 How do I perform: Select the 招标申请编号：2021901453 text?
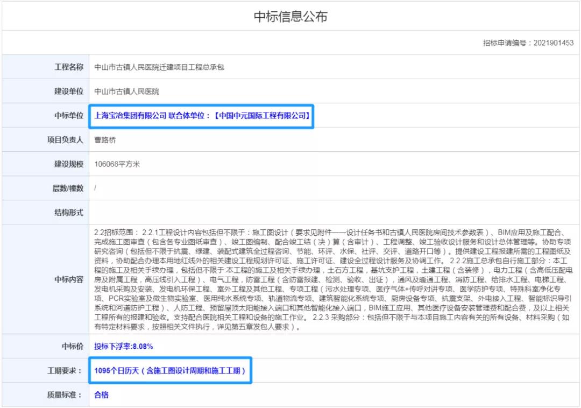[x=528, y=43]
